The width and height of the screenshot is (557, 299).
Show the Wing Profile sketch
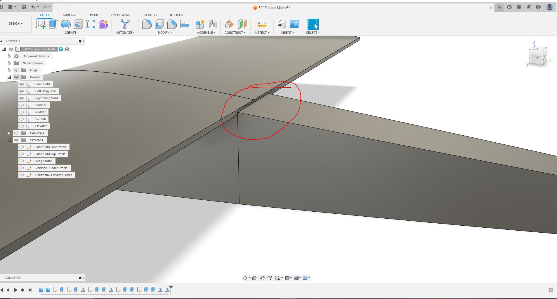pos(22,161)
